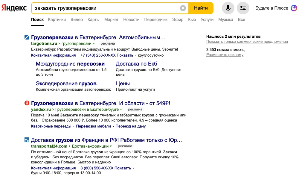Screen dimensions: 302x179
Task: Open the Услуги tab
Action: (207, 19)
